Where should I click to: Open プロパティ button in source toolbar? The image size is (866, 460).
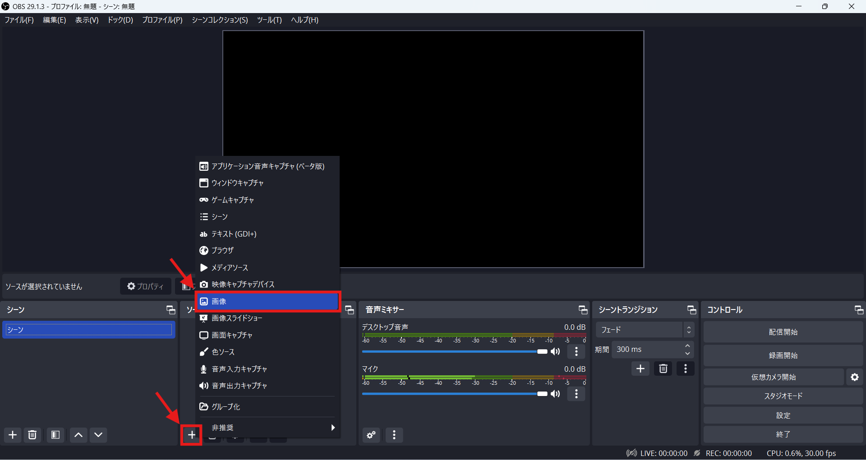[145, 286]
